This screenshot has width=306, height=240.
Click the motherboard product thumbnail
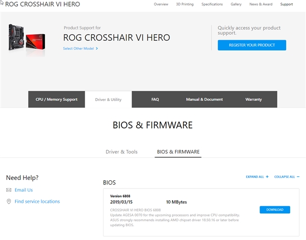coord(27,38)
